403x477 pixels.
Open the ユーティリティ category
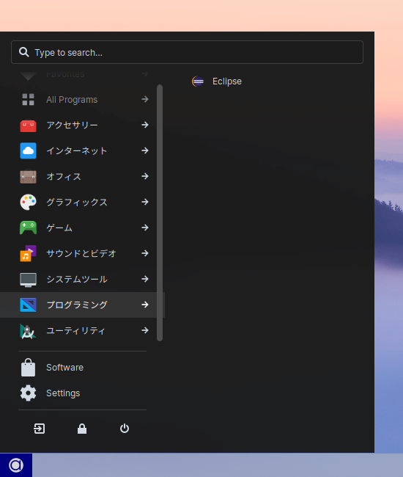pos(82,331)
